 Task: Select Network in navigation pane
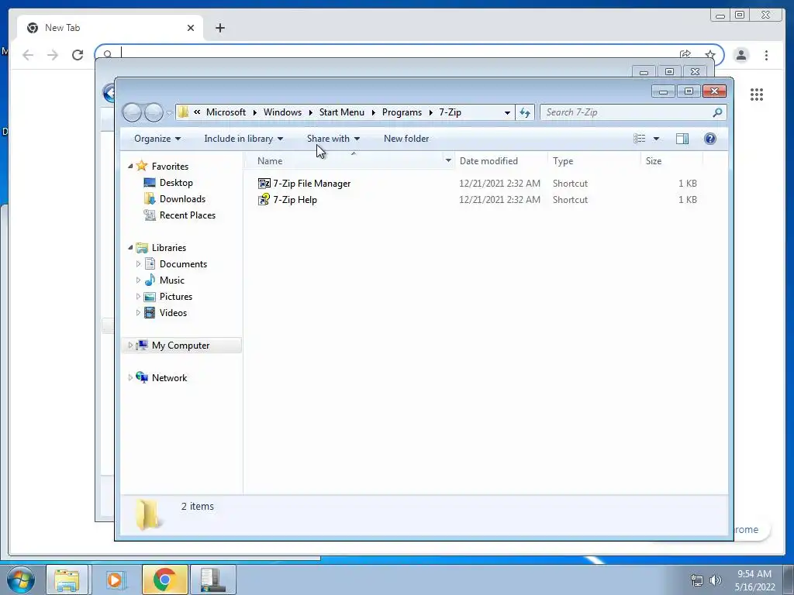tap(169, 377)
